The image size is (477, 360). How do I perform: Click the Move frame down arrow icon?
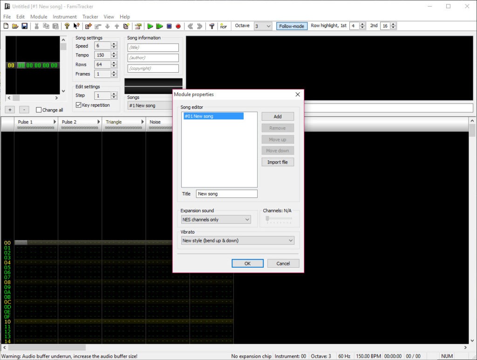(x=108, y=26)
